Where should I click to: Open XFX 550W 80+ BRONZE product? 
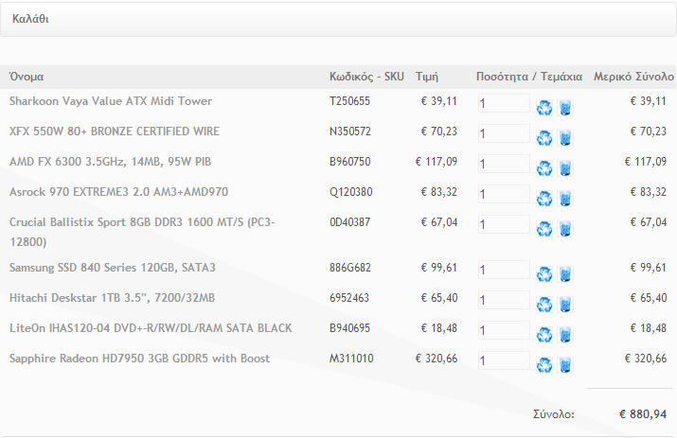click(115, 131)
